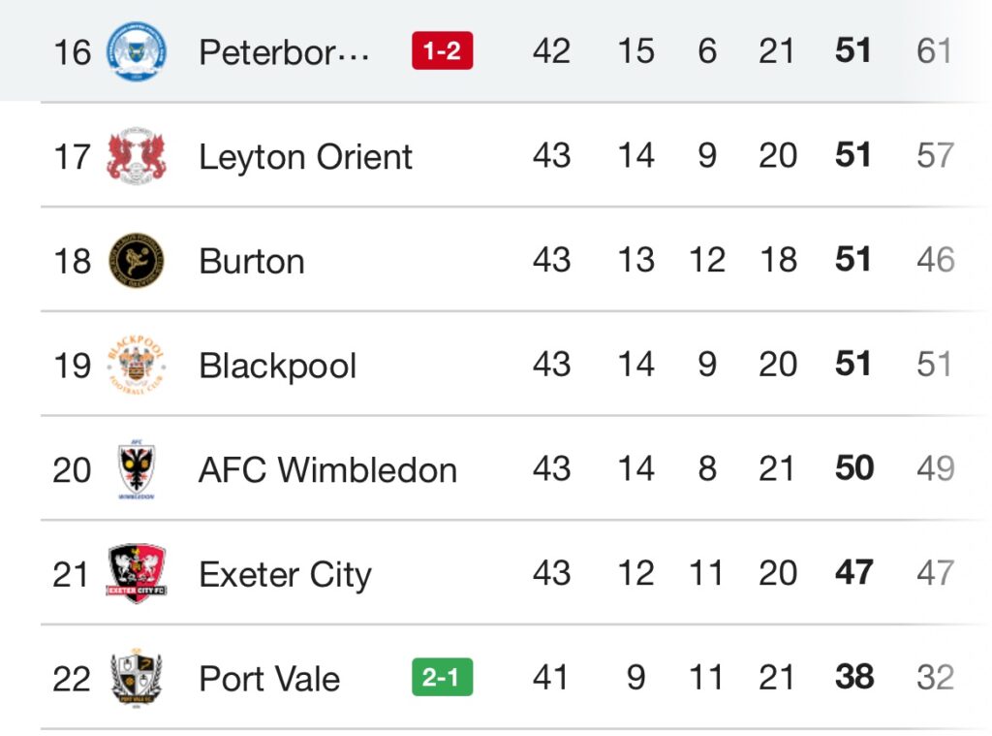The image size is (992, 736).
Task: Tap AFC Wimbledon's 50 points value
Action: tap(853, 469)
